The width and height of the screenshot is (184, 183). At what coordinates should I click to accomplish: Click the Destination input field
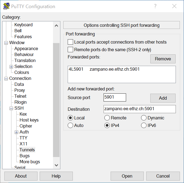click(x=140, y=109)
